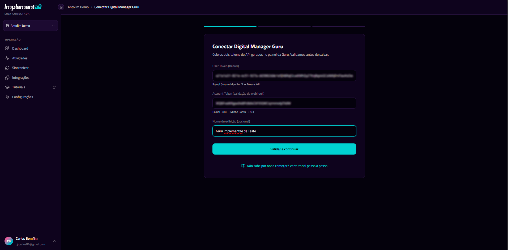Click the Tutoriais graduation cap icon
Image resolution: width=508 pixels, height=250 pixels.
(x=7, y=87)
